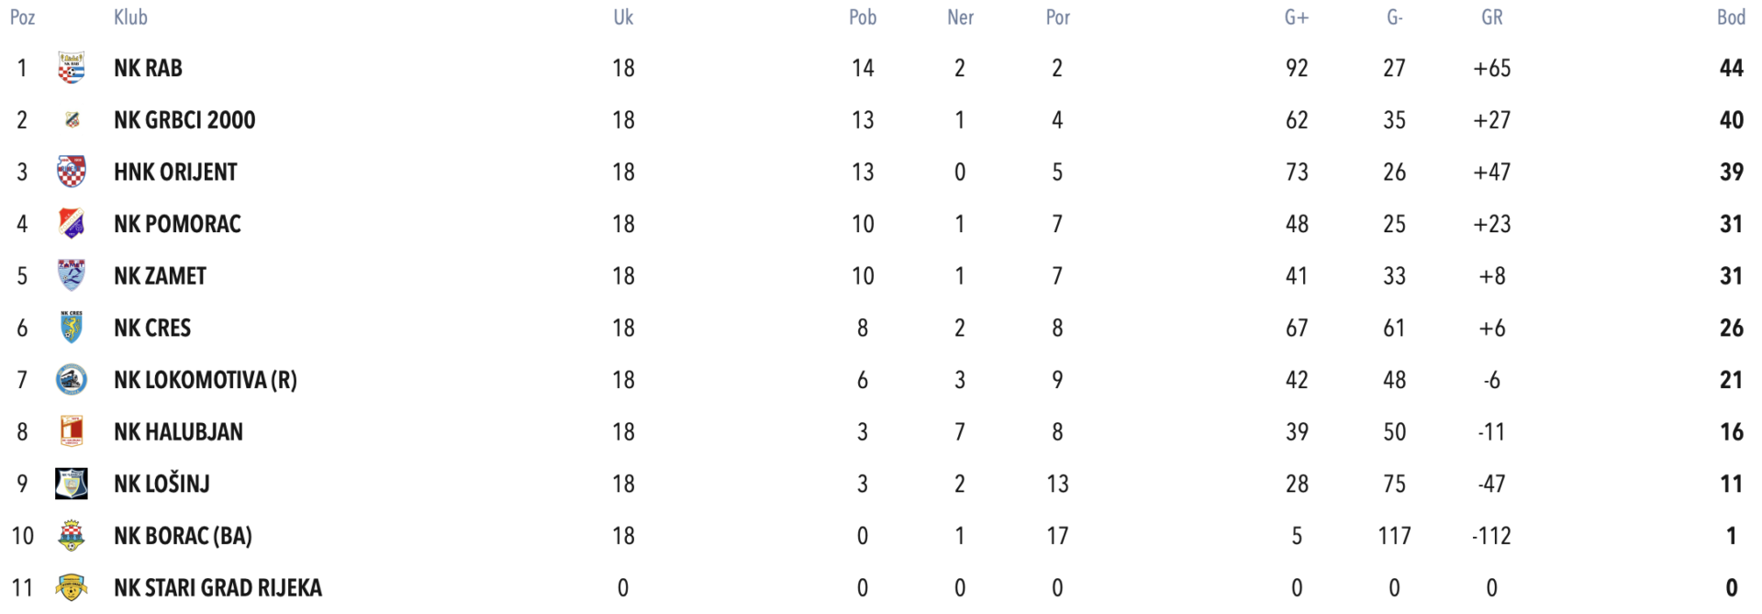
Task: Click the NK Rab club crest
Action: 72,68
